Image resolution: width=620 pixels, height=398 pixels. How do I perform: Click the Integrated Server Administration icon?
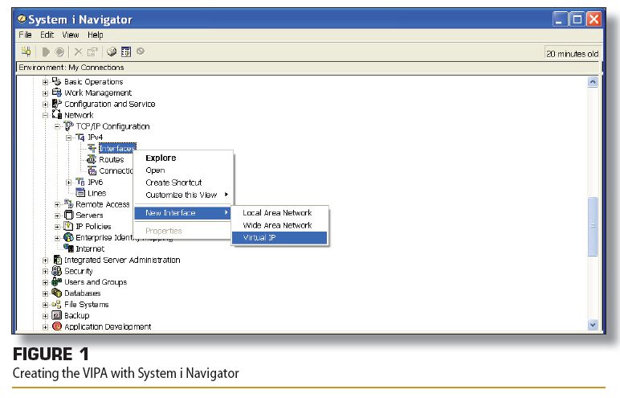pos(57,260)
